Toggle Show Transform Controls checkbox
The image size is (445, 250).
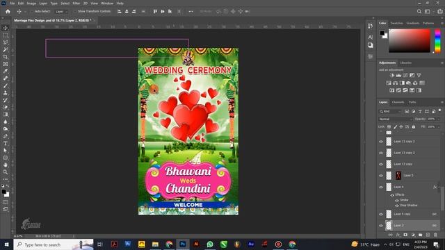pos(75,11)
